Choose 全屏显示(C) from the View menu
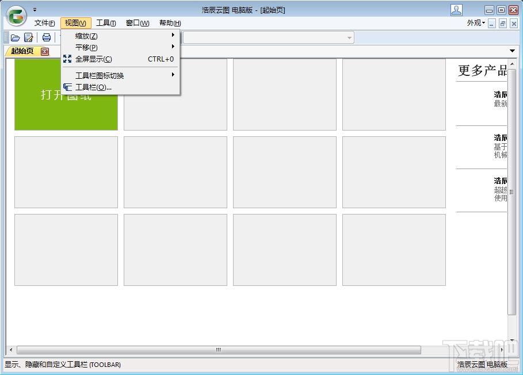 point(120,59)
